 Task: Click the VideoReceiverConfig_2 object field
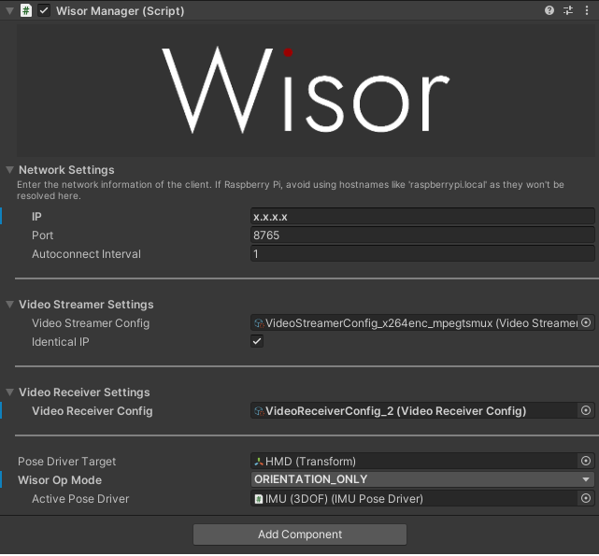414,411
